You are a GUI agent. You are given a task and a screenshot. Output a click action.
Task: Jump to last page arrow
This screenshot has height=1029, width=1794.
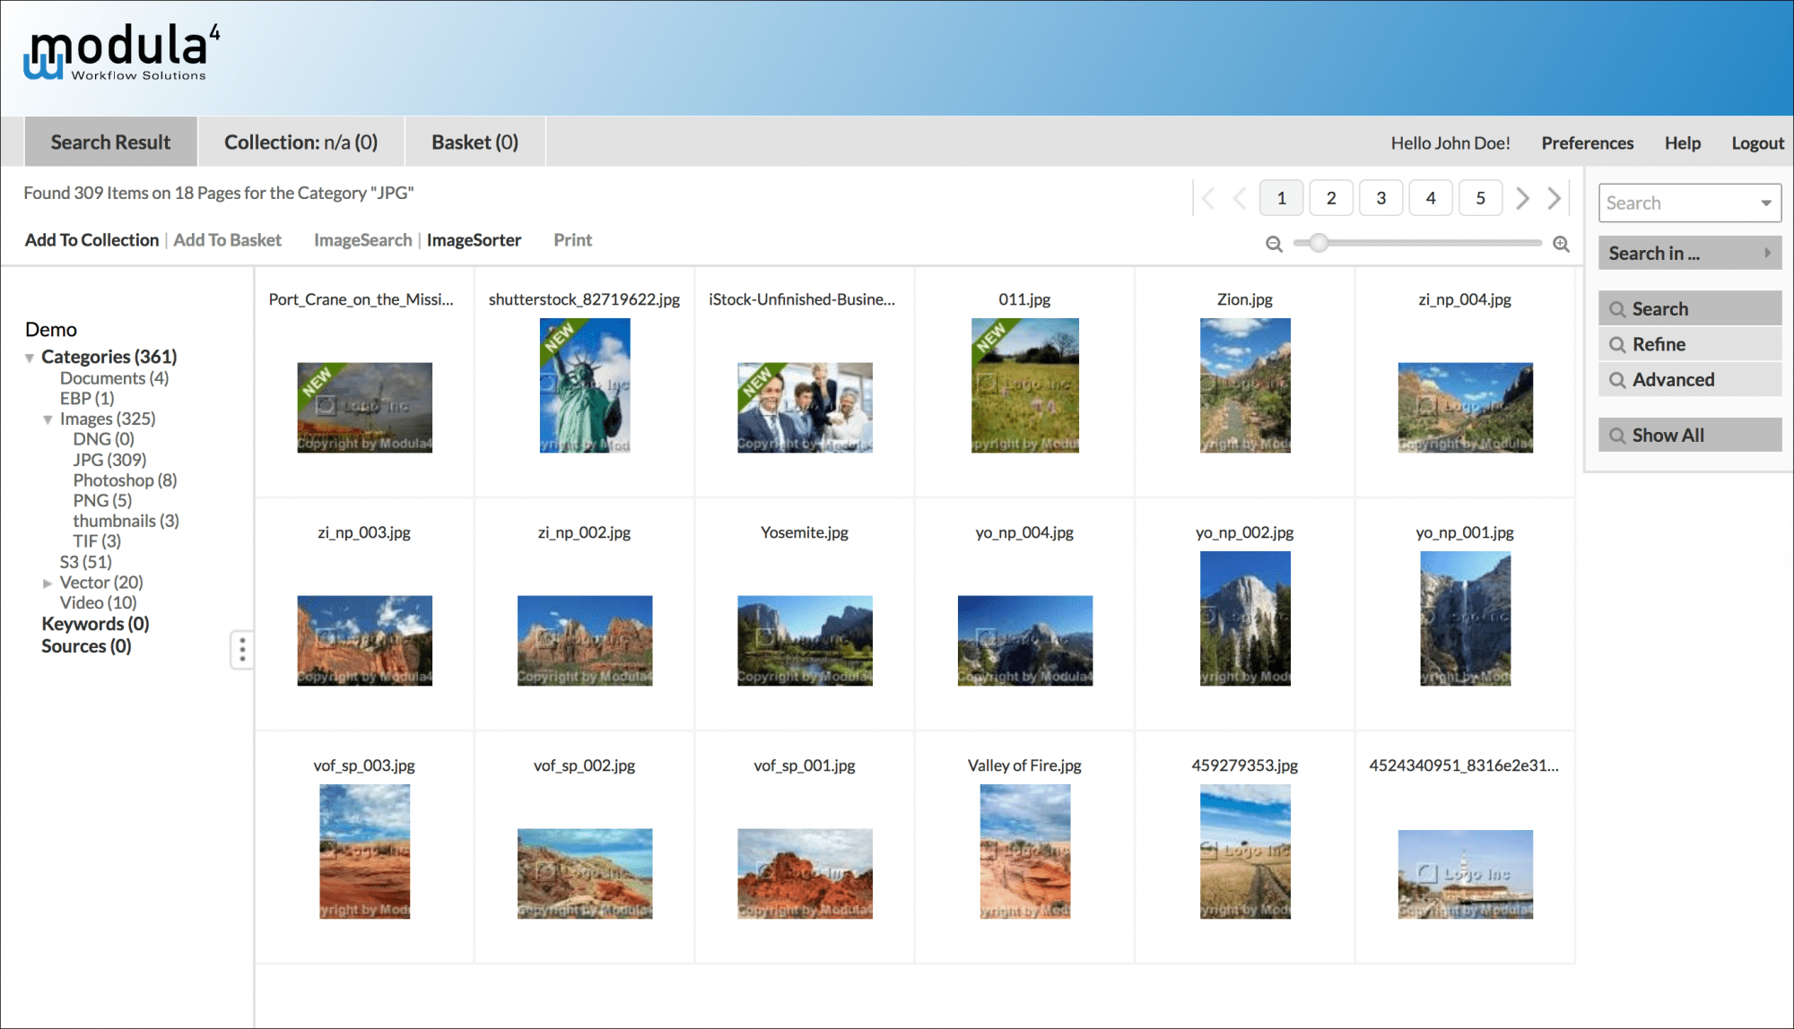[x=1555, y=198]
